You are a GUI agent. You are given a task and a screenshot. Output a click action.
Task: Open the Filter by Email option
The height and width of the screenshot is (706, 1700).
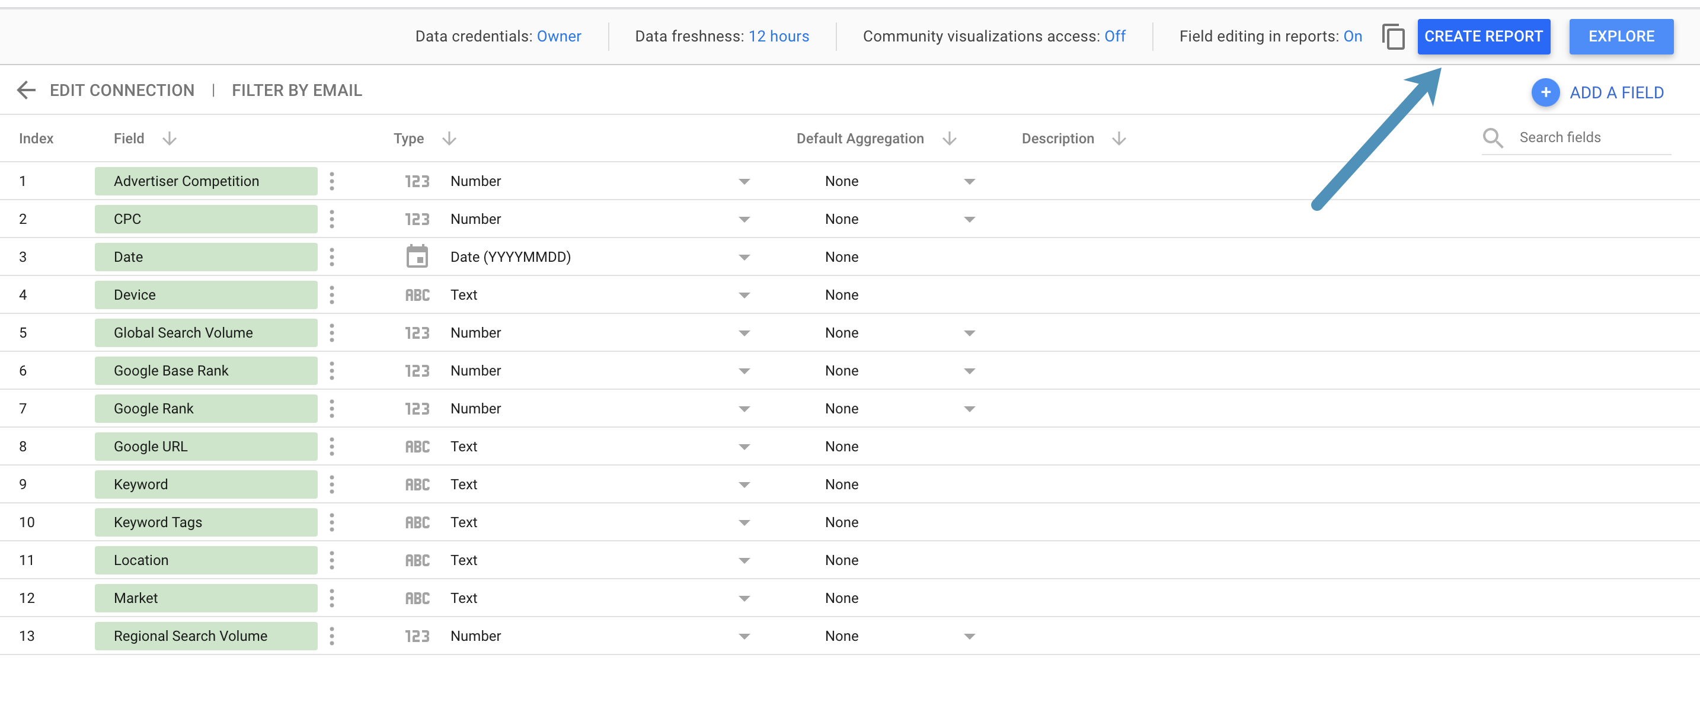click(296, 90)
